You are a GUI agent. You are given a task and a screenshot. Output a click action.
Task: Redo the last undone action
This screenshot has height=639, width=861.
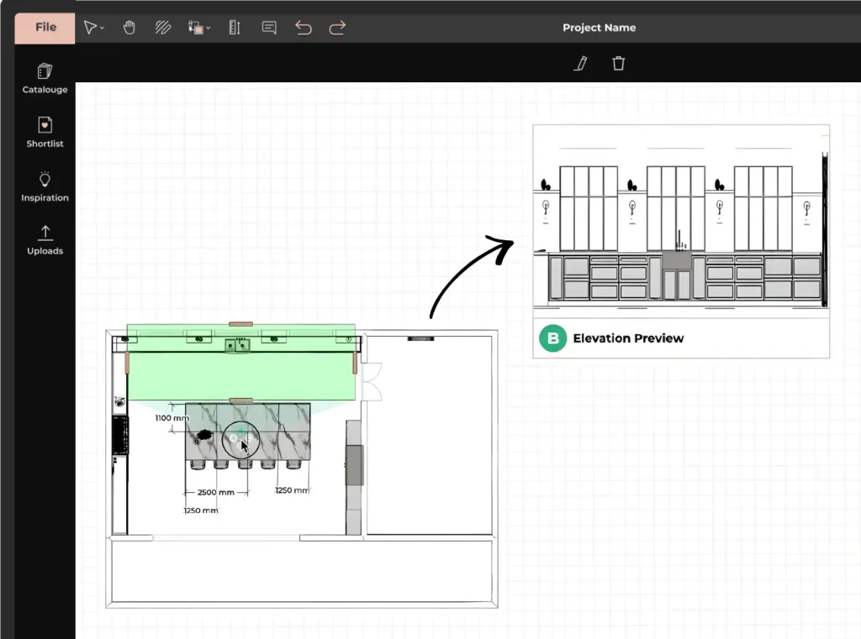(x=337, y=28)
